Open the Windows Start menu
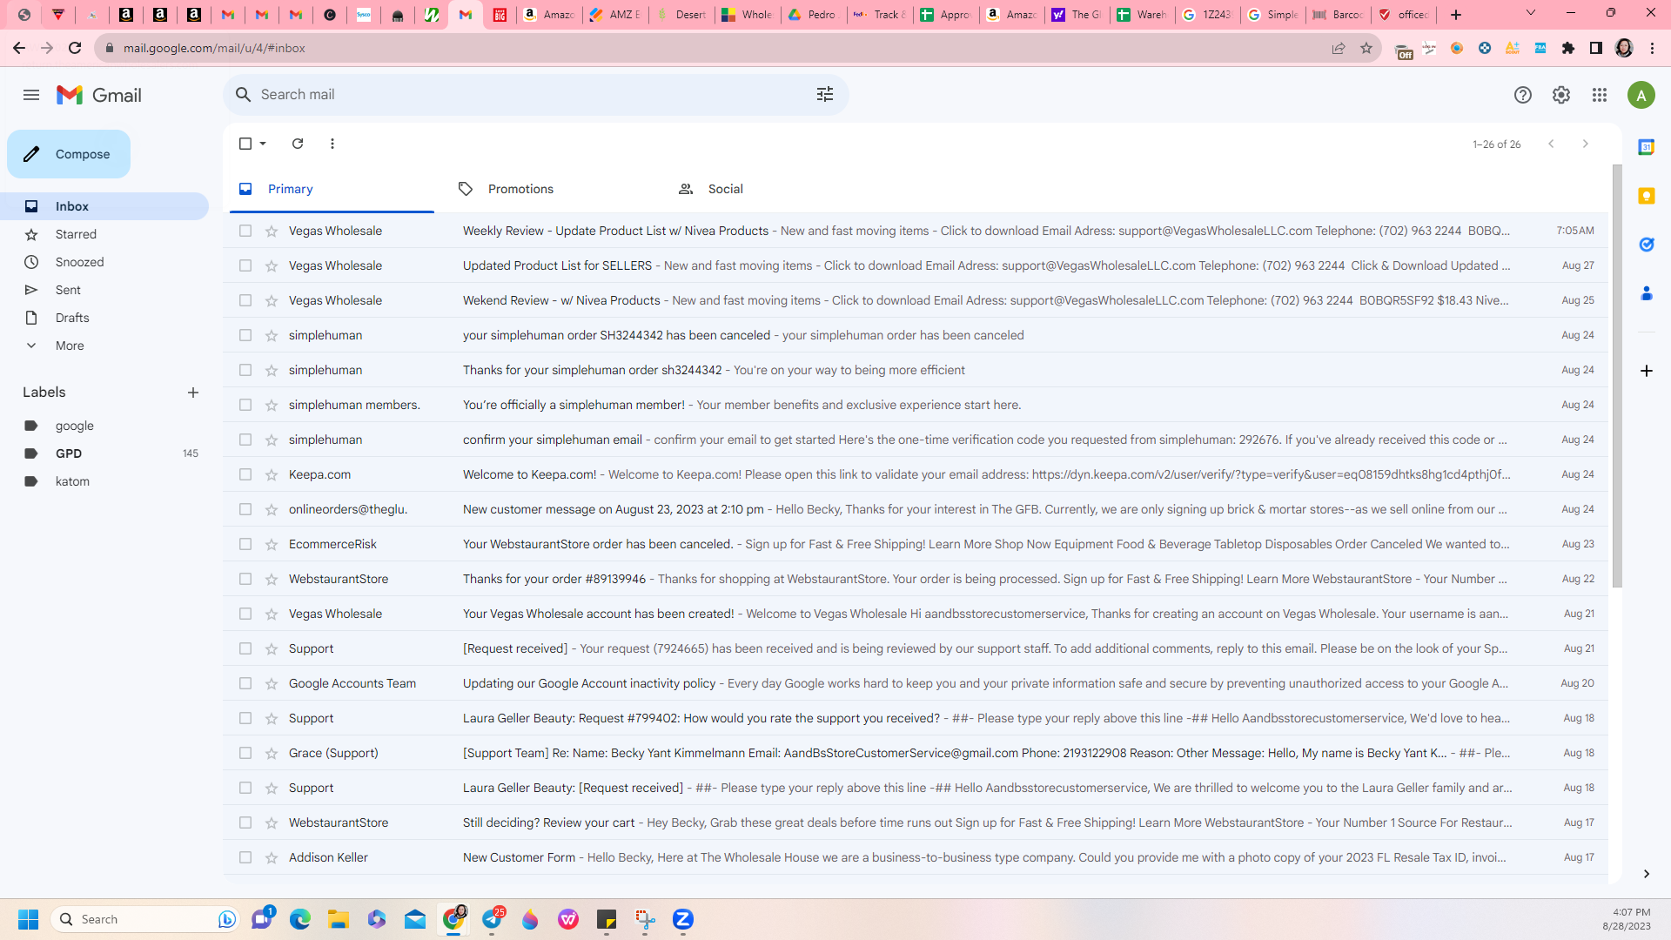 (x=28, y=919)
